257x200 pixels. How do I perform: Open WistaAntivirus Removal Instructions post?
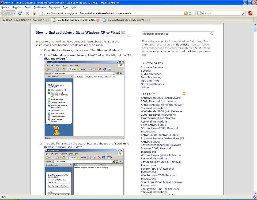click(161, 157)
